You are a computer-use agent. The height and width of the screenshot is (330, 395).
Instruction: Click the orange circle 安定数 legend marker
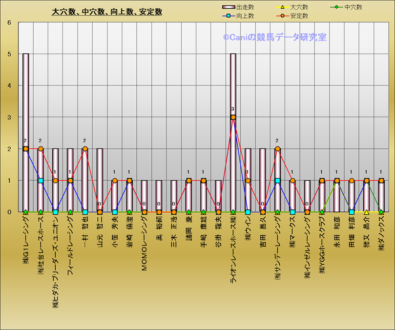[283, 16]
